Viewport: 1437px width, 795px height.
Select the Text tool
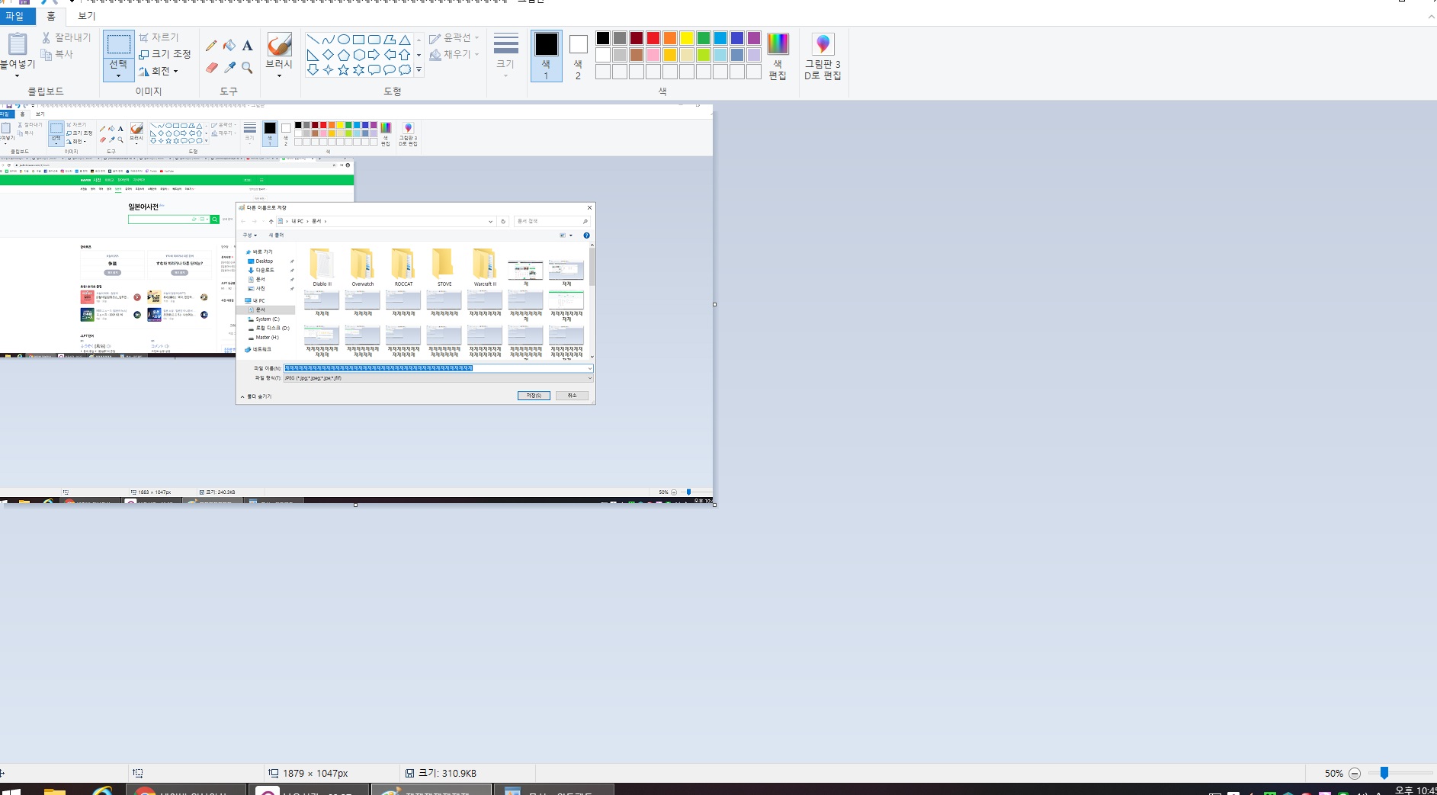tap(247, 46)
